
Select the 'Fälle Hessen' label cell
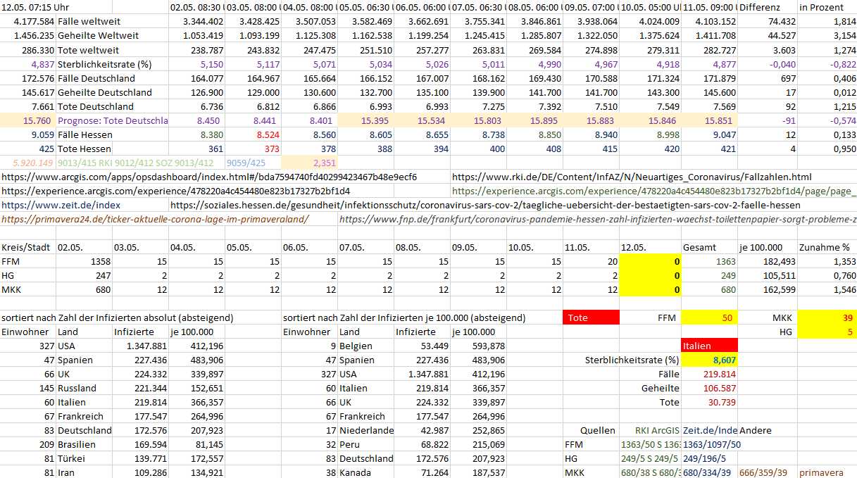click(85, 134)
